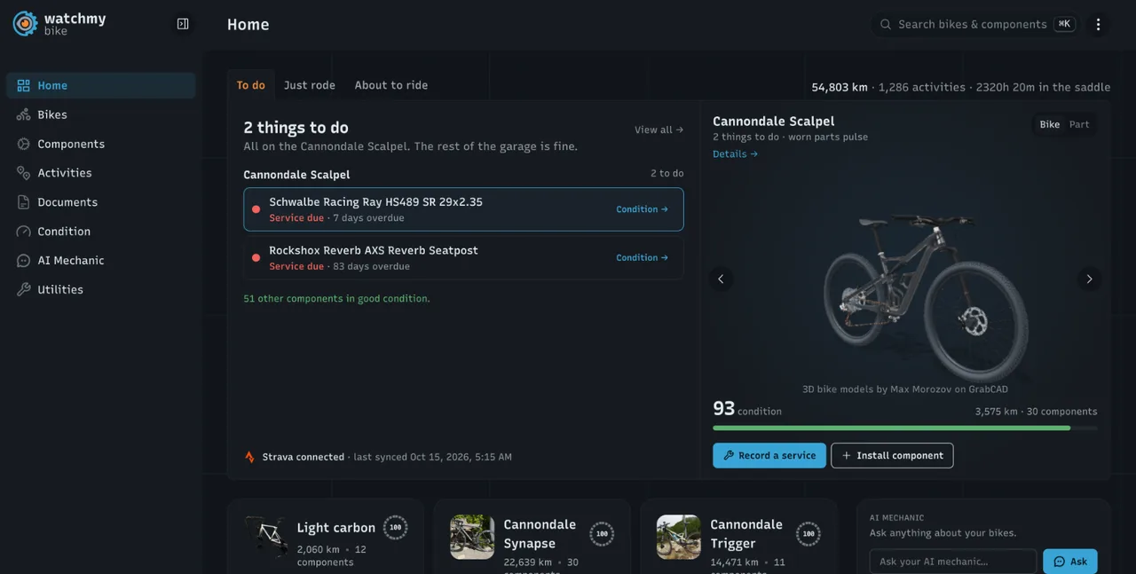Switch to the About to ride tab
This screenshot has height=574, width=1136.
(x=391, y=85)
